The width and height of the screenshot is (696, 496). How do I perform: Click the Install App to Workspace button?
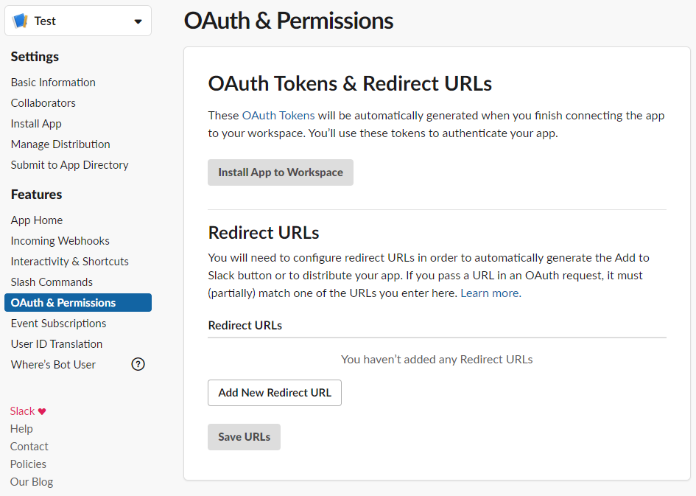point(280,172)
